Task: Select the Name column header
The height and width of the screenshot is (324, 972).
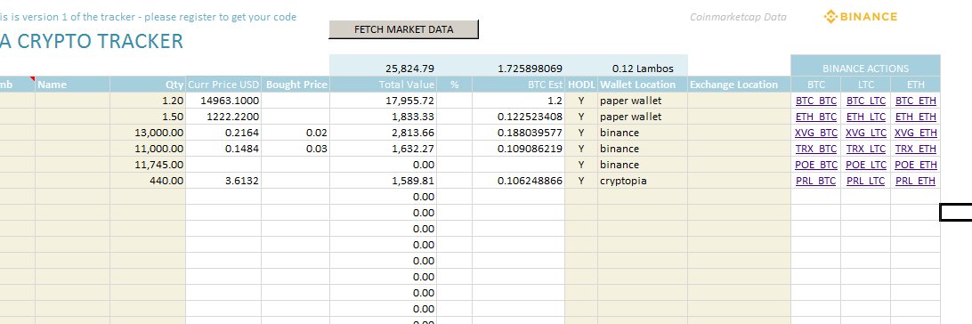Action: coord(72,85)
